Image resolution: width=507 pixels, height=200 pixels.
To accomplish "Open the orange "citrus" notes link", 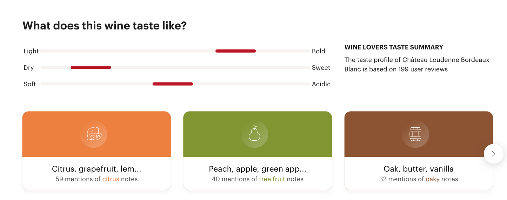I will (x=111, y=179).
